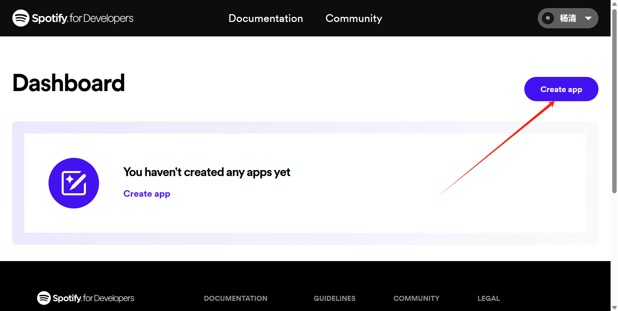The image size is (618, 311).
Task: Click the footer Spotify for Developers logo
Action: pyautogui.click(x=86, y=298)
